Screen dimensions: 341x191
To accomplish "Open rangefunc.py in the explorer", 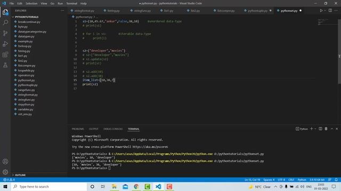I will pos(26,90).
